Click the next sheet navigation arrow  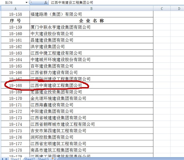coord(2,159)
